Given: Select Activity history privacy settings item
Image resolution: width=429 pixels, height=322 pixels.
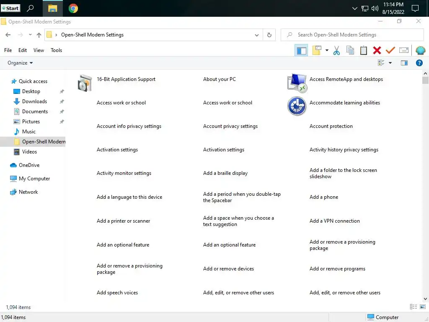Looking at the screenshot, I should pyautogui.click(x=344, y=150).
